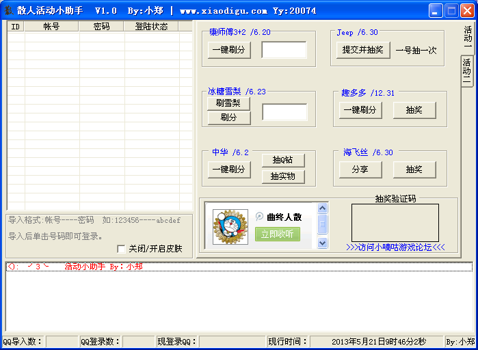This screenshot has width=478, height=350.
Task: Click 一键刷分 in the 趣多多 group
Action: point(360,110)
